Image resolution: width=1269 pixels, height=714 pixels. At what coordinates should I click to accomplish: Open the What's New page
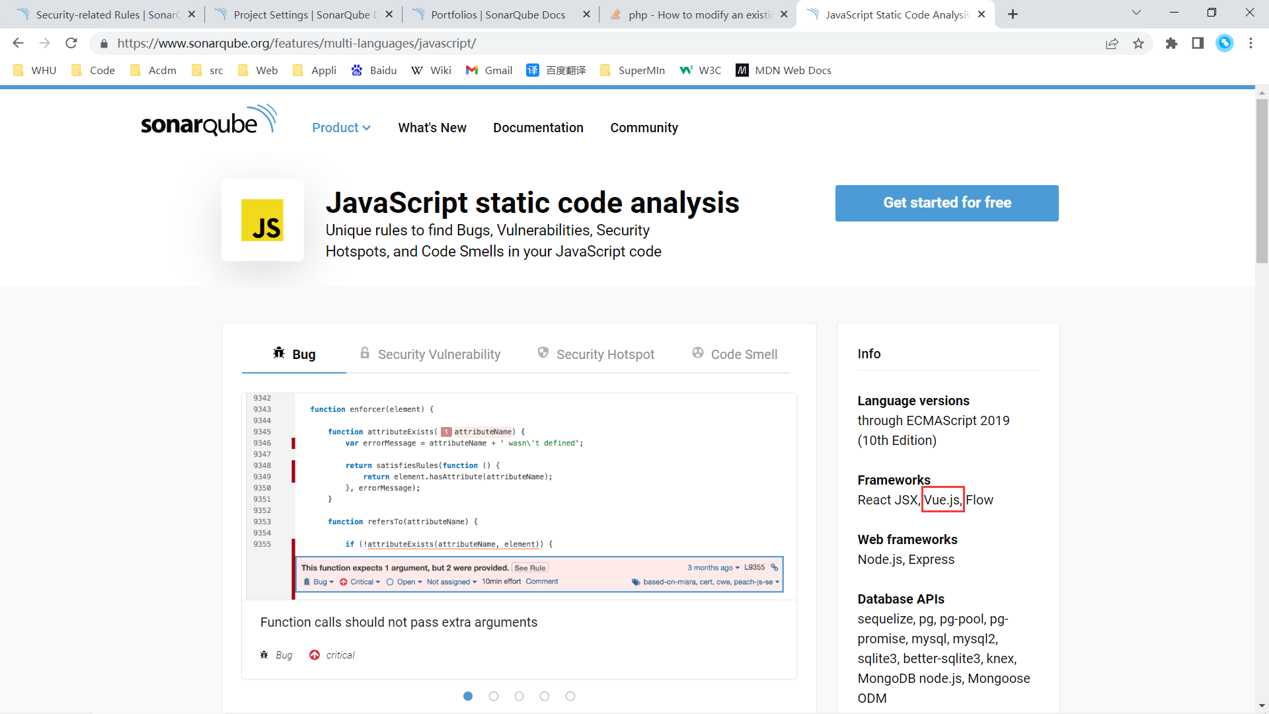click(x=432, y=128)
